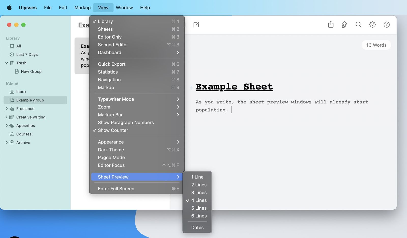Select the Trash in the Library sidebar
Viewport: 407px width, 238px height.
[x=21, y=63]
